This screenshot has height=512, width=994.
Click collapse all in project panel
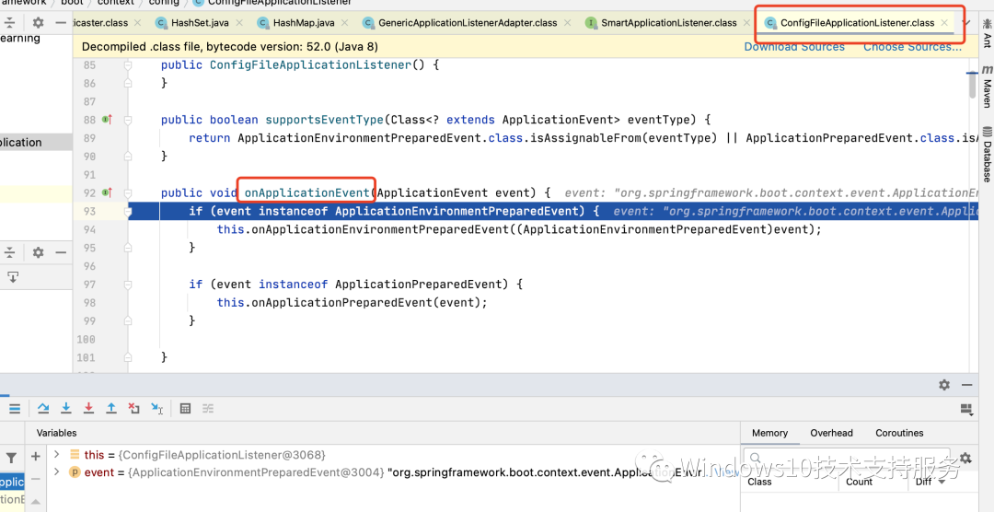[x=10, y=23]
